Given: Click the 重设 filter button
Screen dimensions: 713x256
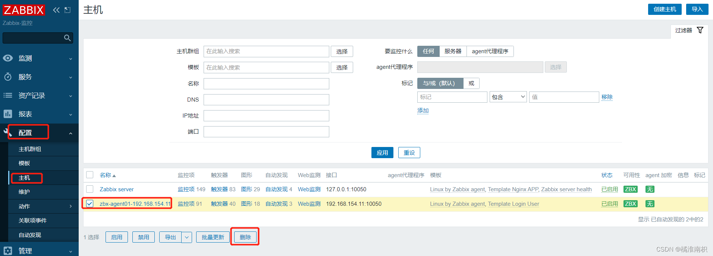Looking at the screenshot, I should coord(409,153).
